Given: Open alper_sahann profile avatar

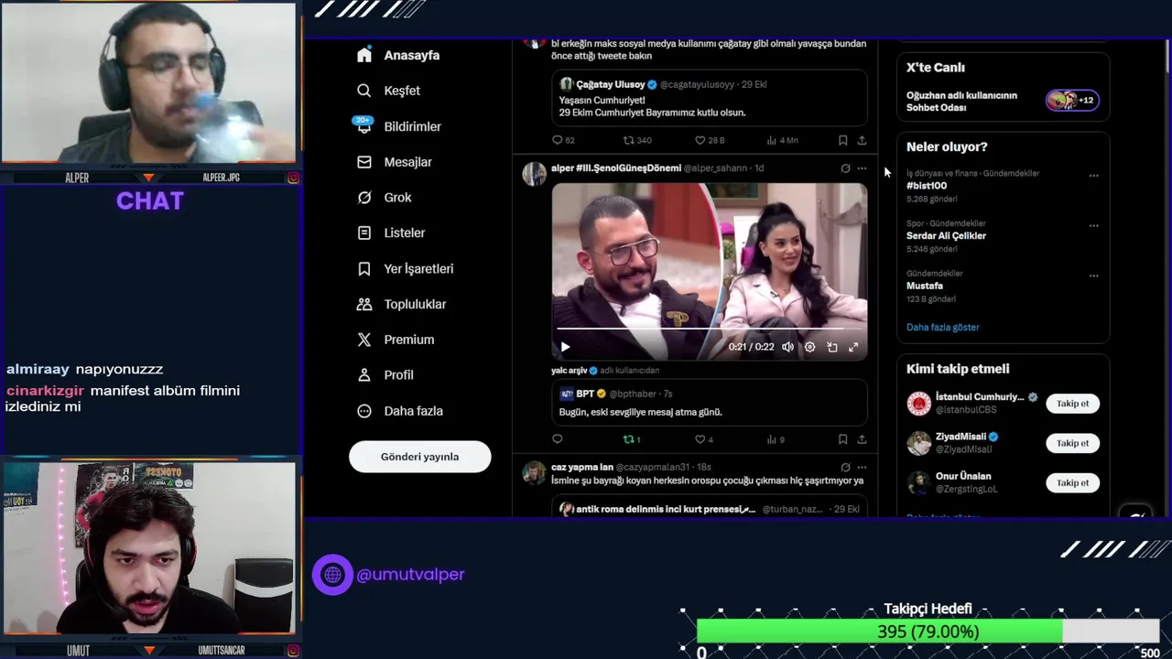Looking at the screenshot, I should pyautogui.click(x=534, y=174).
